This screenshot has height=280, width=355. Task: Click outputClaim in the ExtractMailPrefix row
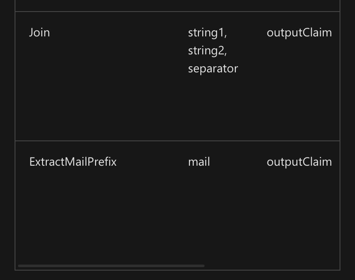click(x=299, y=162)
